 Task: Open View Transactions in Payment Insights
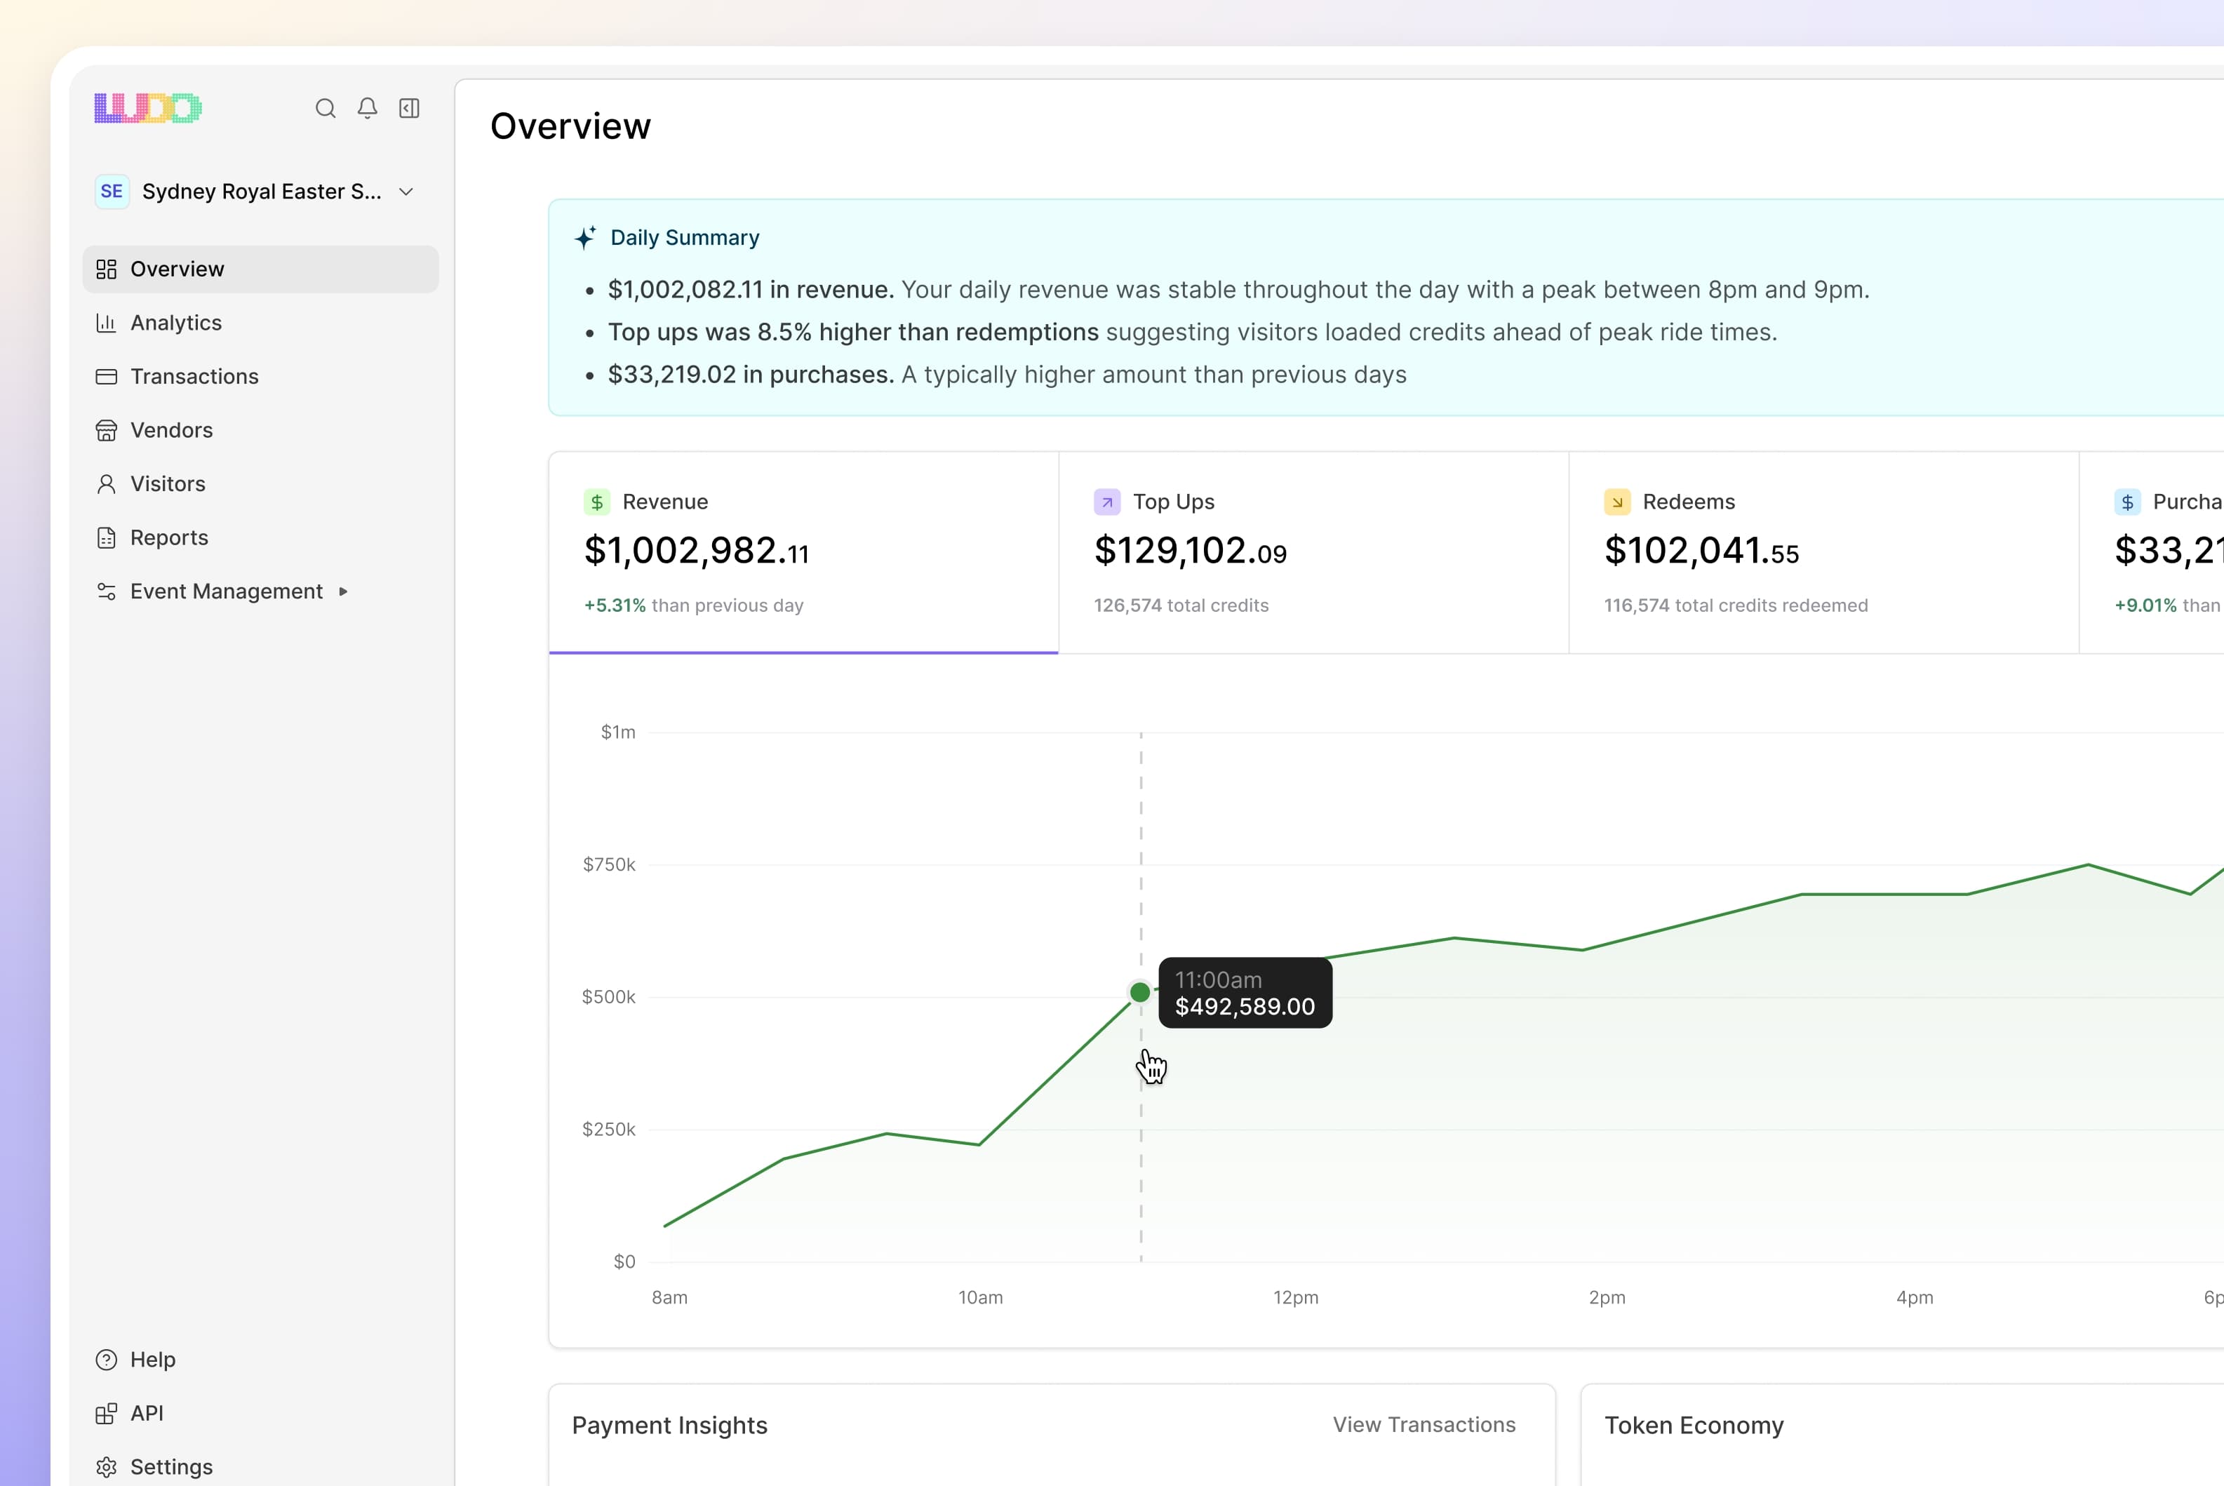(1424, 1424)
